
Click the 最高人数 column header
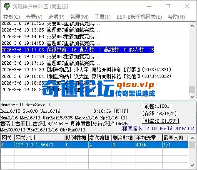click(x=175, y=138)
